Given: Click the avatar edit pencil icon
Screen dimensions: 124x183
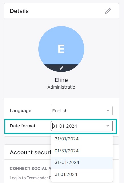Looking at the screenshot, I should (x=61, y=68).
